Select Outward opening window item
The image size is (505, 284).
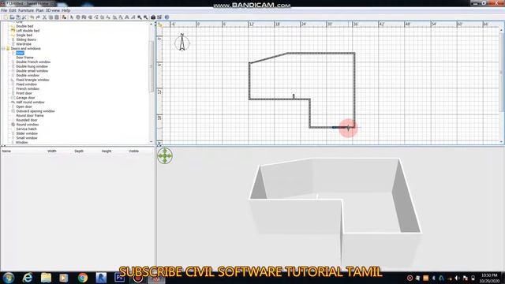pyautogui.click(x=36, y=111)
